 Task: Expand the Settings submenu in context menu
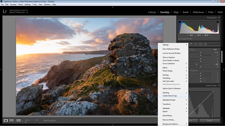173,45
